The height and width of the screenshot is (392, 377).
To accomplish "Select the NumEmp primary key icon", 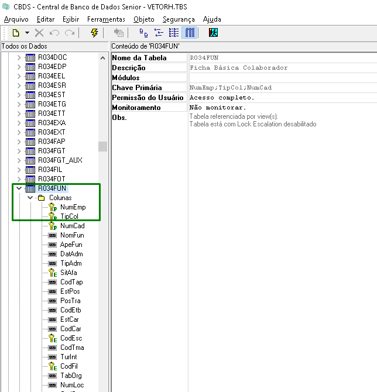I will tap(52, 207).
